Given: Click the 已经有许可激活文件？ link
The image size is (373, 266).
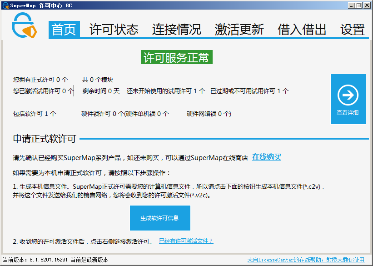Looking at the screenshot, I should click(x=186, y=241).
